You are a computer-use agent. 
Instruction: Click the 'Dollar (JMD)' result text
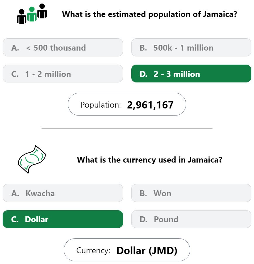(147, 251)
